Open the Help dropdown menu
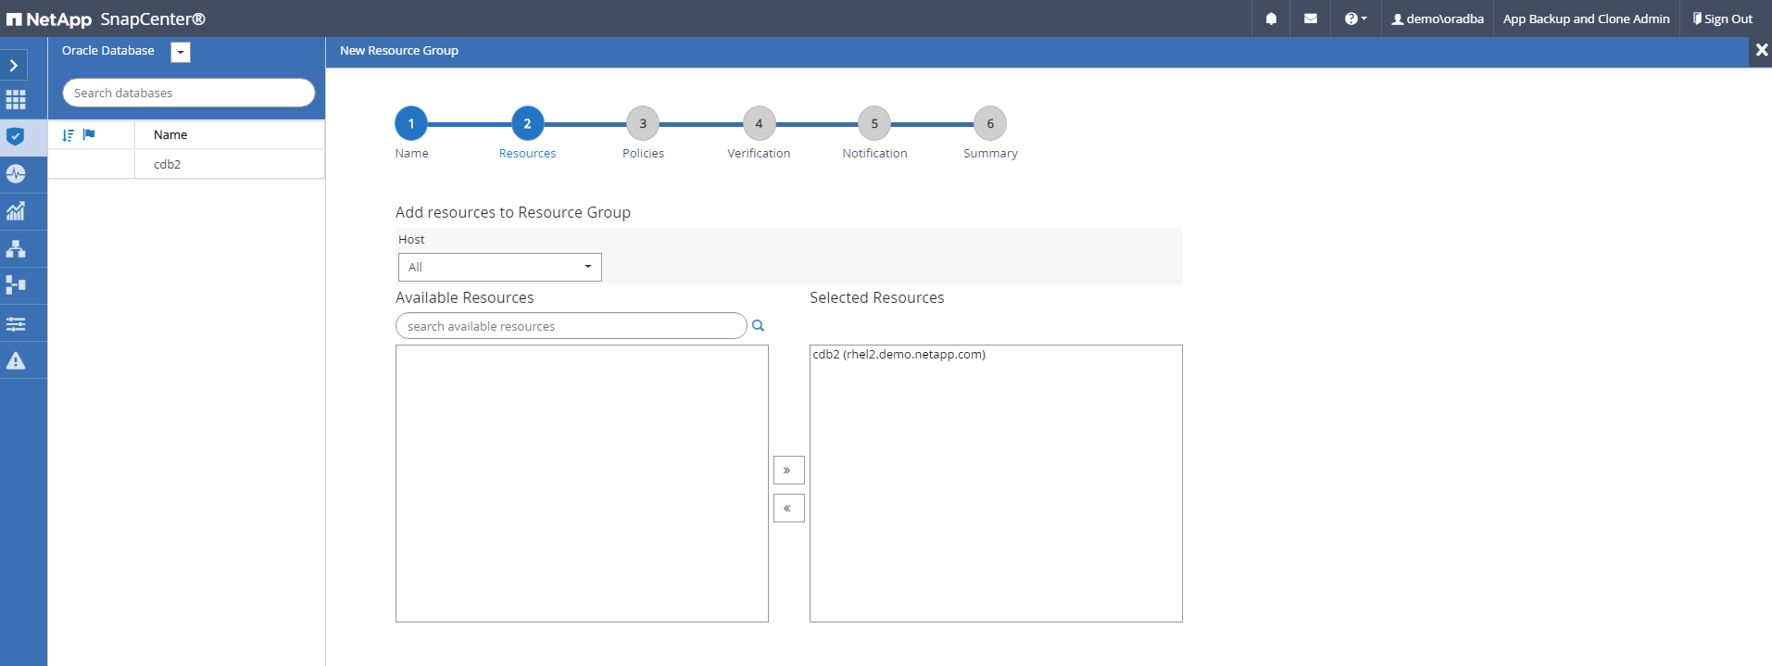Viewport: 1772px width, 666px height. coord(1355,19)
